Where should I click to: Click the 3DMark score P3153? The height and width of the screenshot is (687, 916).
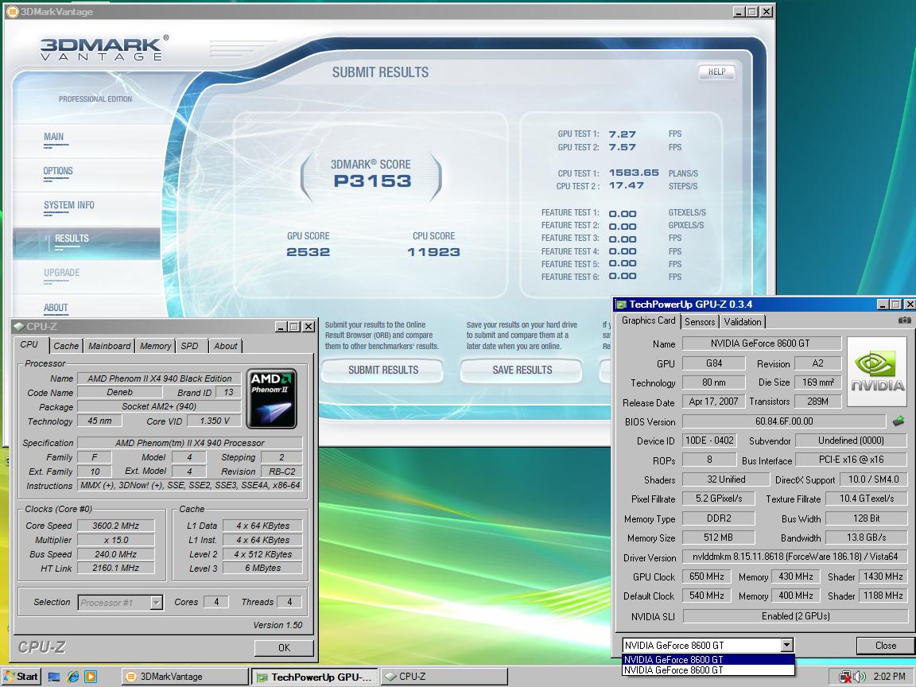pos(372,181)
